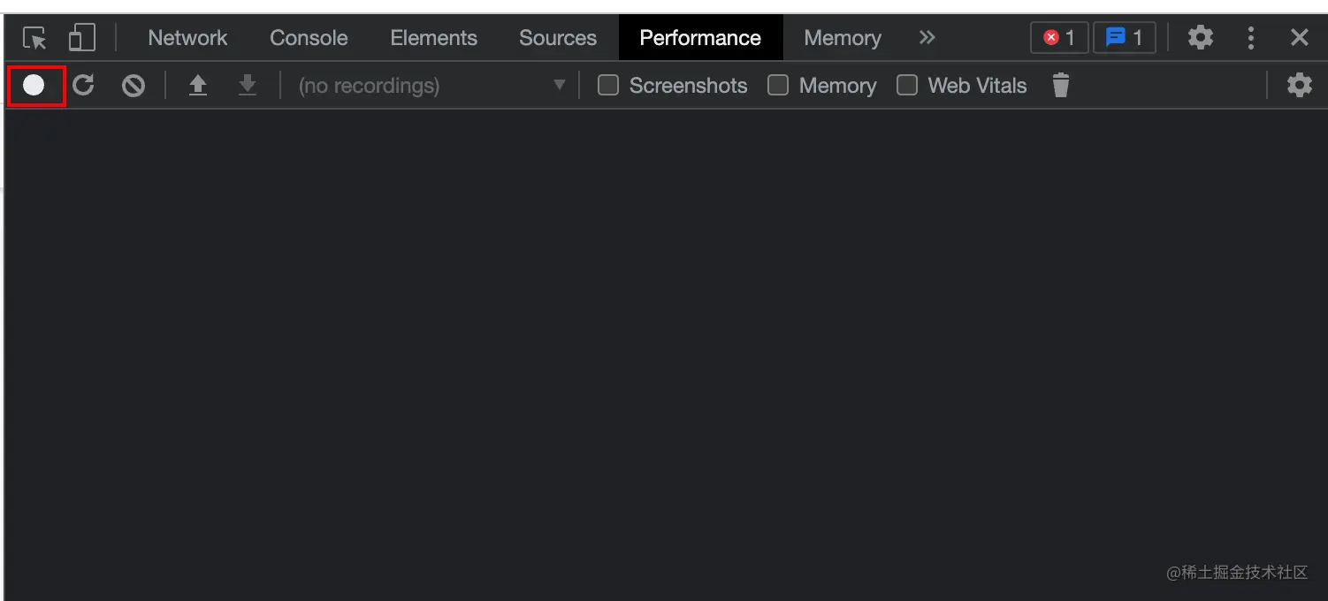This screenshot has height=601, width=1328.
Task: Click the blue issues count badge
Action: (1124, 38)
